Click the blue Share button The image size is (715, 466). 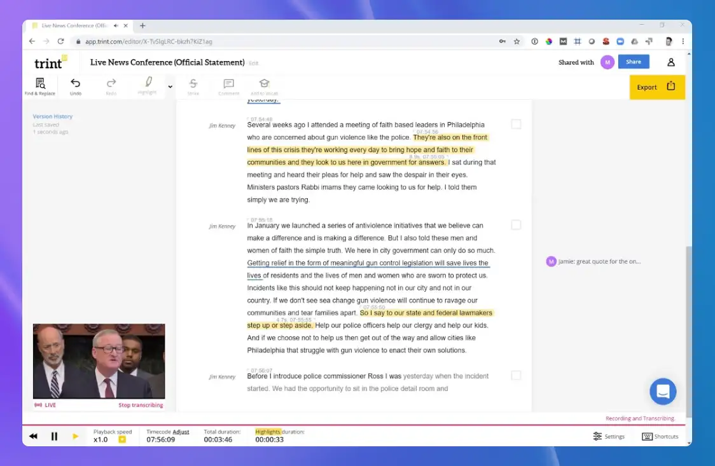coord(634,62)
